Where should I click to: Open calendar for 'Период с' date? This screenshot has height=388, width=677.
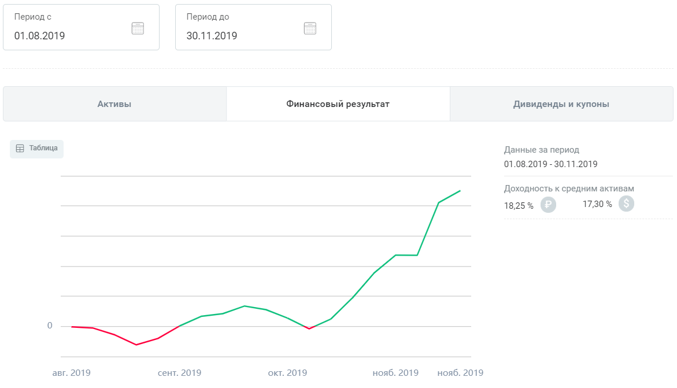pyautogui.click(x=138, y=28)
